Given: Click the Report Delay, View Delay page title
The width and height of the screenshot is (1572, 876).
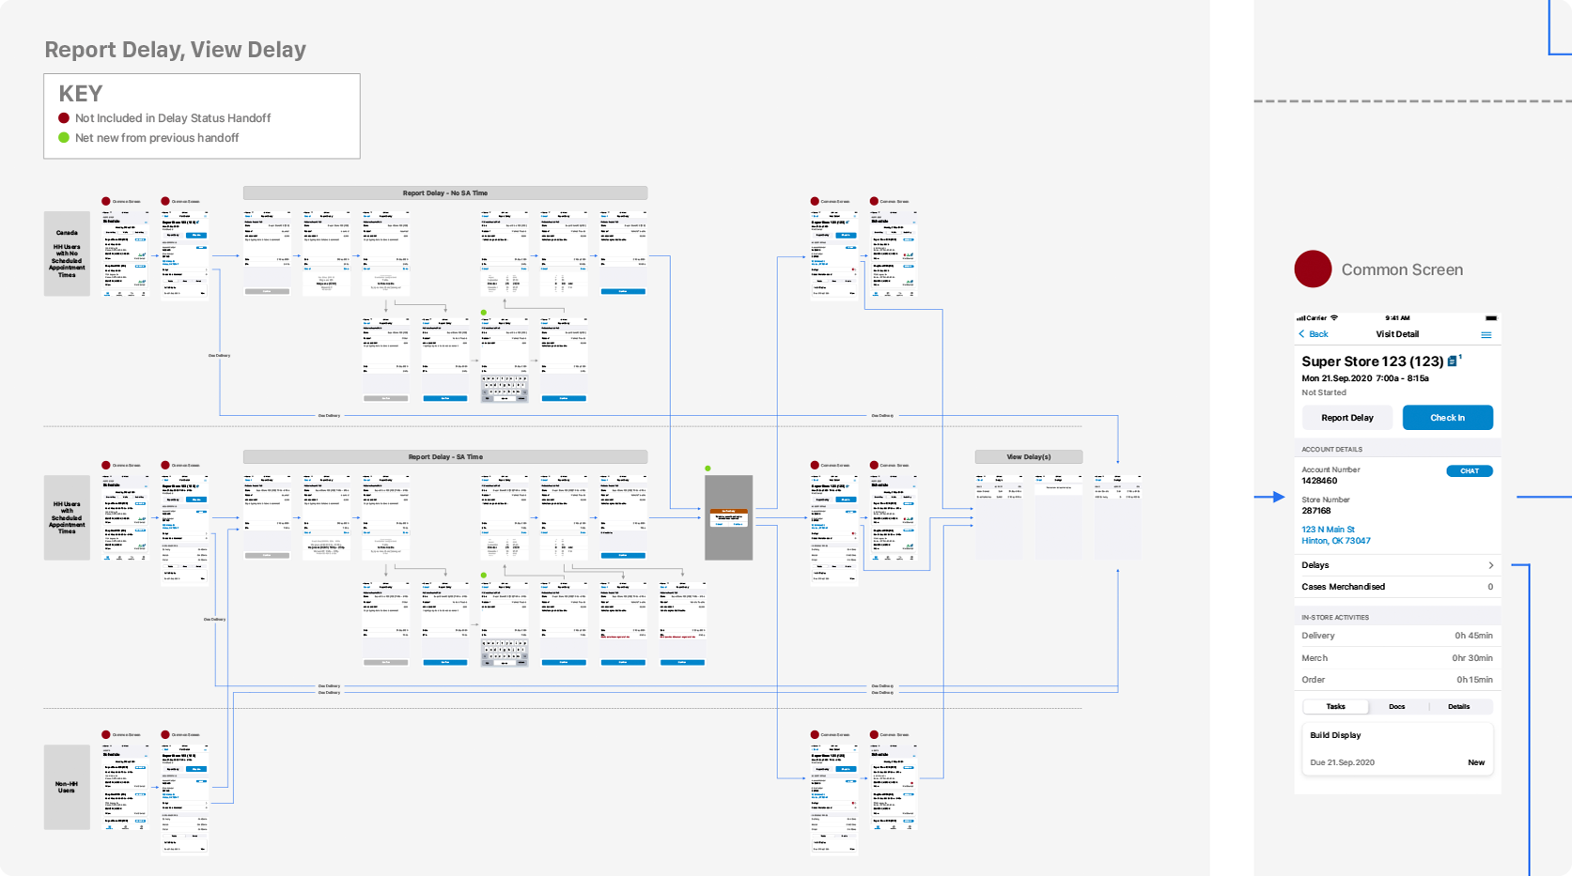Looking at the screenshot, I should pos(175,50).
